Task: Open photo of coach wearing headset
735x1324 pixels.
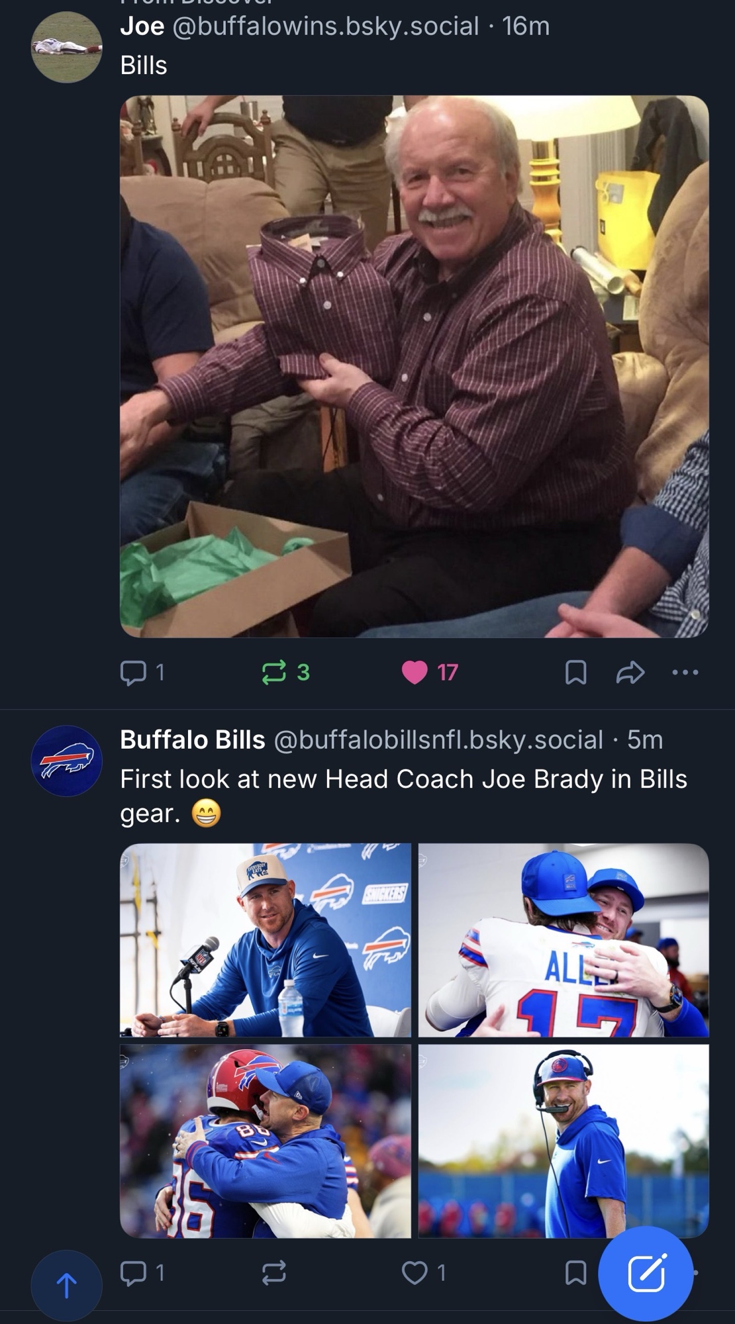Action: [563, 1141]
